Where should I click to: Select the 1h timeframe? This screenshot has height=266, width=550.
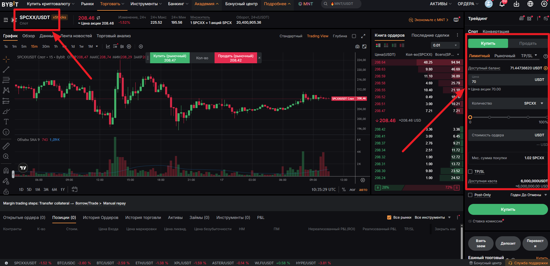tap(56, 46)
